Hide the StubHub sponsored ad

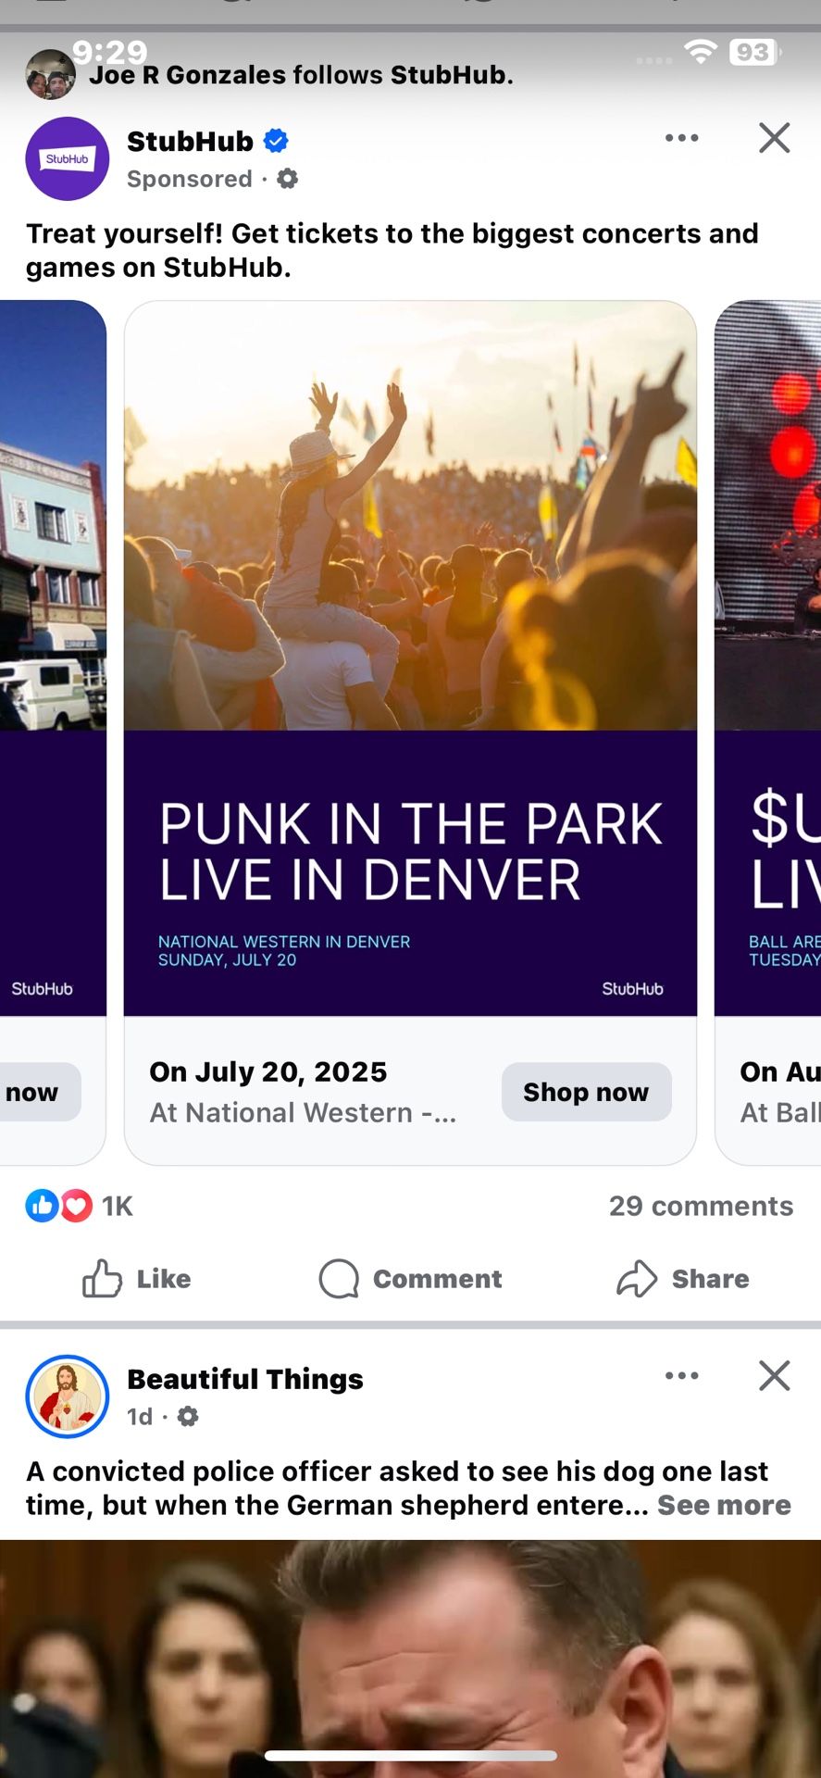774,137
